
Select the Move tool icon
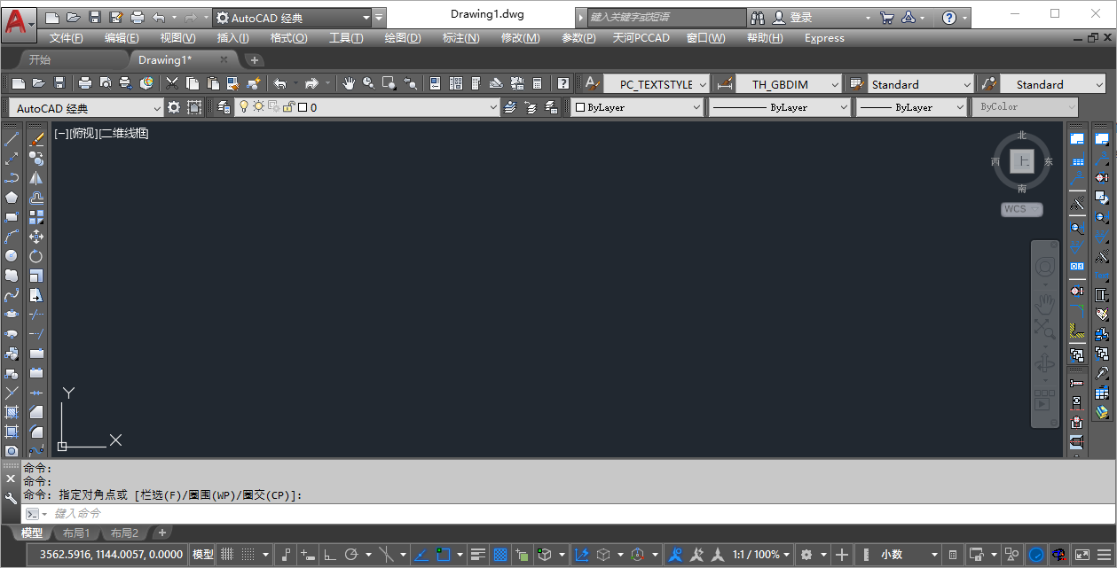pos(36,237)
